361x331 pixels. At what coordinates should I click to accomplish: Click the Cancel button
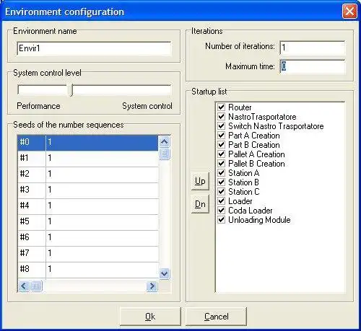tap(216, 317)
